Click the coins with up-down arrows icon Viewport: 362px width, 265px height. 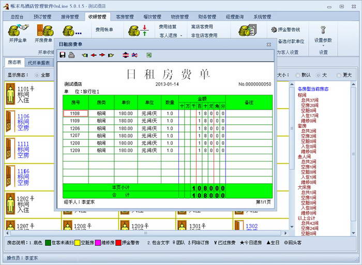139,31
